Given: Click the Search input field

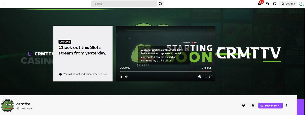Looking at the screenshot, I should point(124,4).
